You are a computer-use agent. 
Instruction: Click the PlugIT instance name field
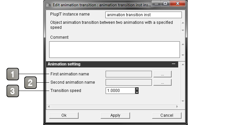click(144, 15)
